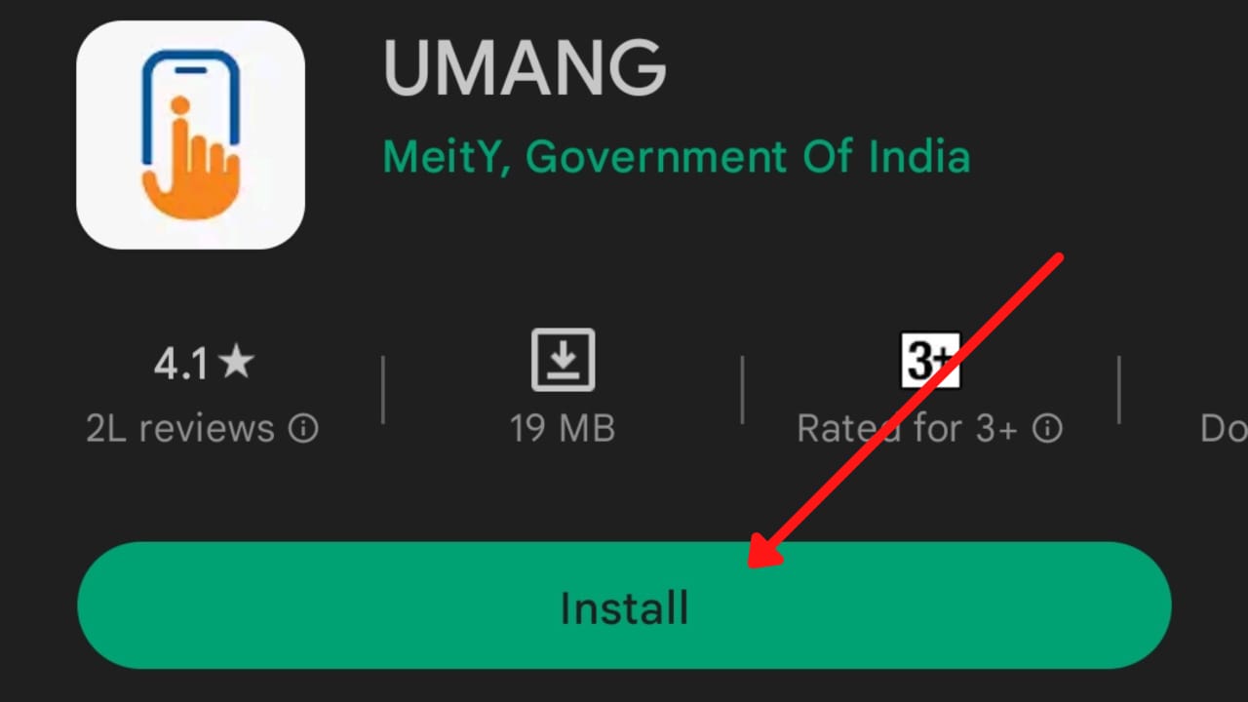Tap the UMANG app logo thumbnail
This screenshot has height=702, width=1248.
pyautogui.click(x=190, y=135)
